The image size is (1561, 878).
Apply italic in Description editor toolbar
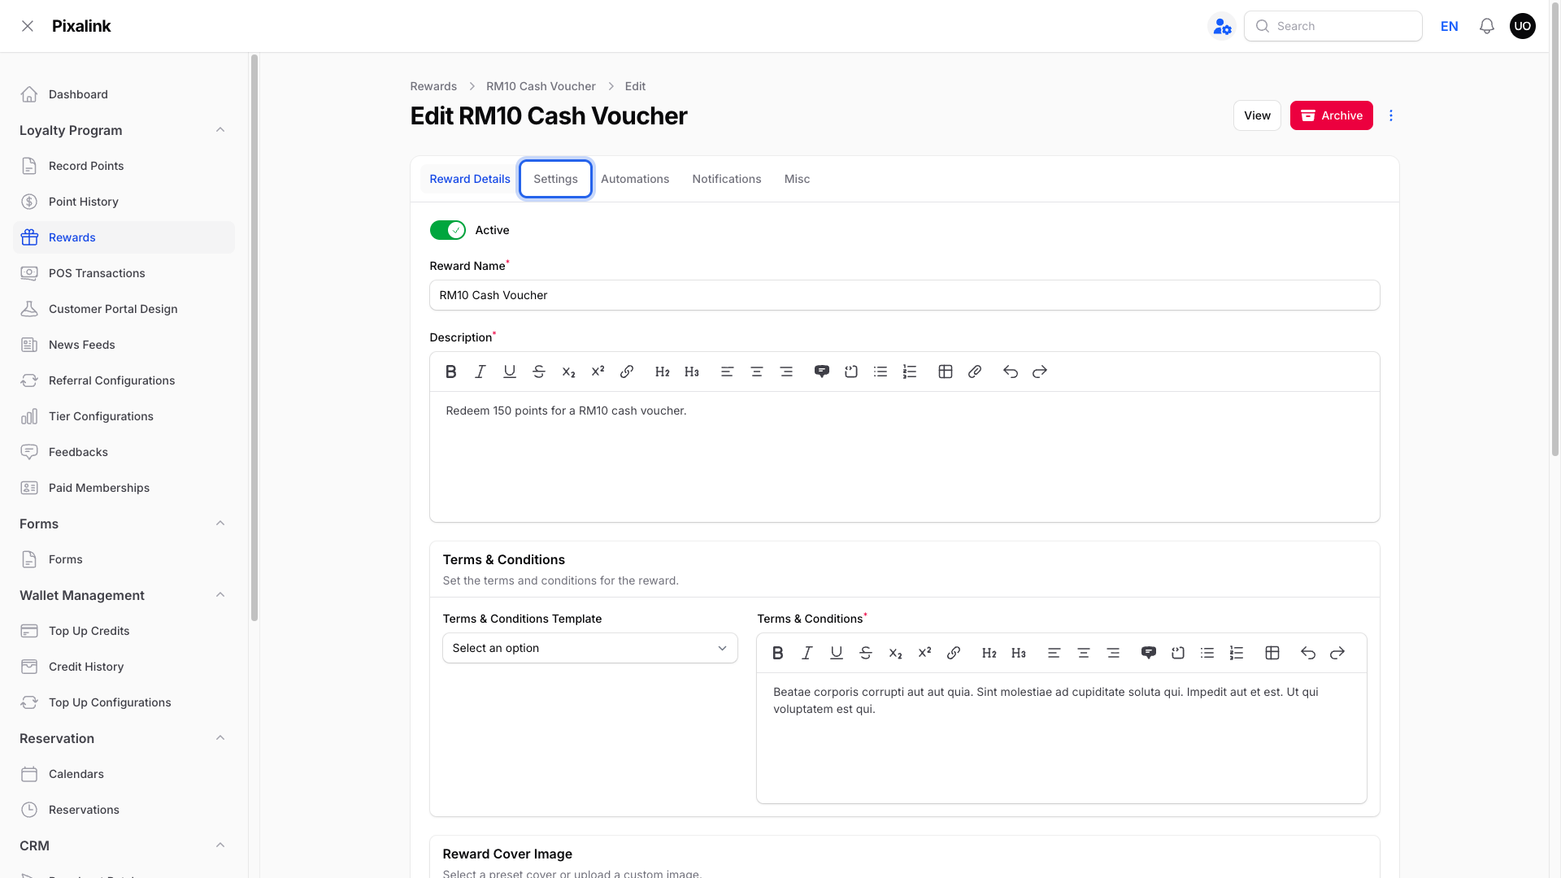point(480,372)
